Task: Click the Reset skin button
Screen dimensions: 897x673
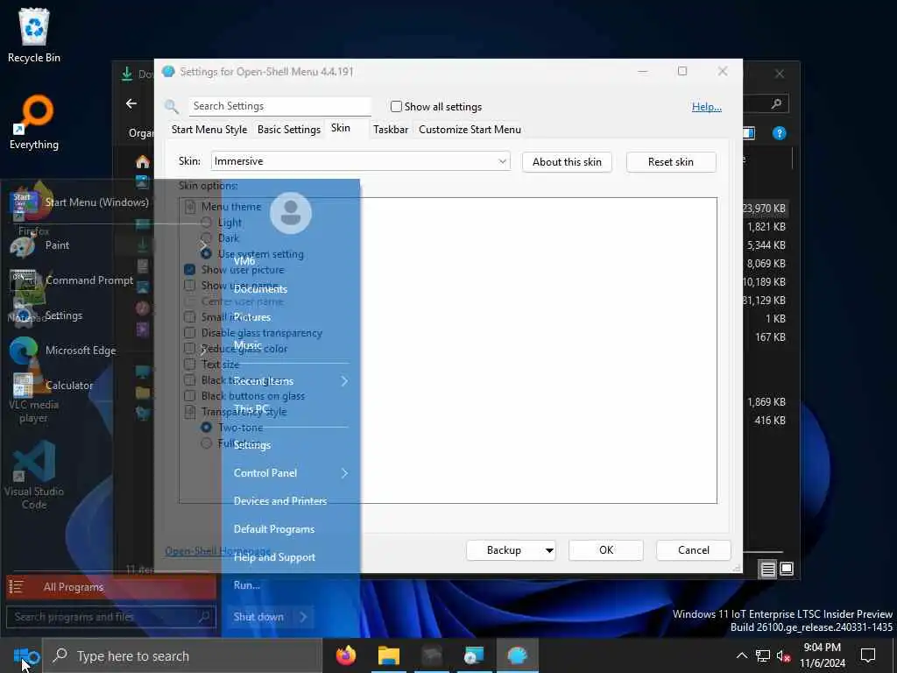Action: coord(670,162)
